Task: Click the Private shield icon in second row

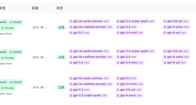Action: (2, 58)
